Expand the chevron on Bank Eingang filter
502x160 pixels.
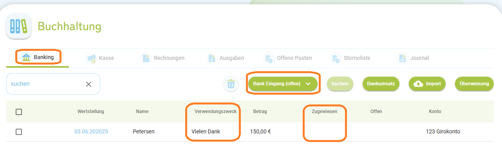pos(308,84)
